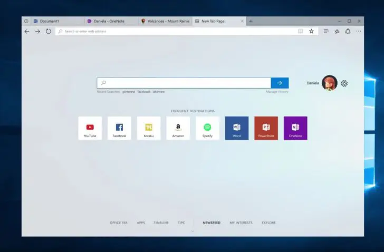Open reading view book icon
Screen dimensions: 384x252
coord(301,31)
